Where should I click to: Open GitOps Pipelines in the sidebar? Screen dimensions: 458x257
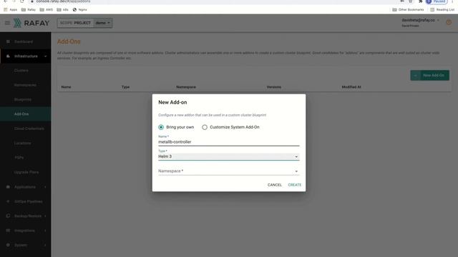pyautogui.click(x=29, y=201)
